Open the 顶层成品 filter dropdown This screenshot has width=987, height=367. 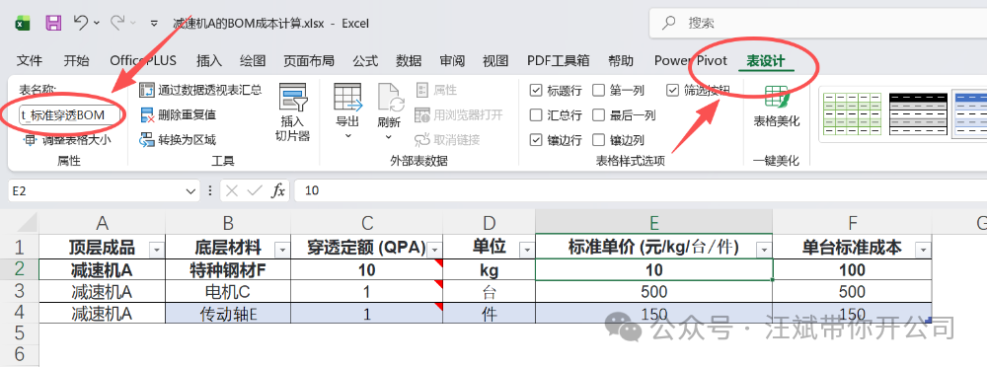tap(156, 251)
